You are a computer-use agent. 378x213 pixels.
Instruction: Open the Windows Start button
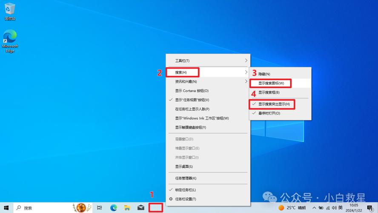tap(6, 208)
